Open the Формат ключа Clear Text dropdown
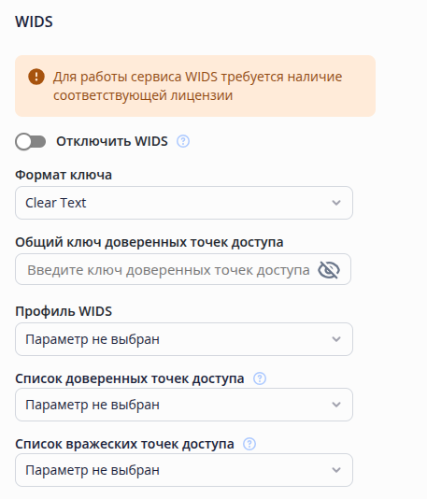427x499 pixels. 184,203
